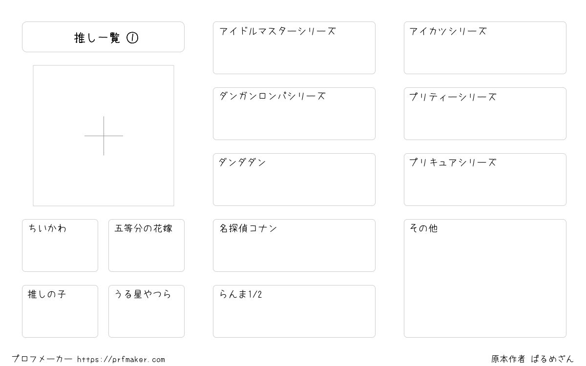Click the ちいかわ box
The width and height of the screenshot is (586, 366).
click(60, 245)
